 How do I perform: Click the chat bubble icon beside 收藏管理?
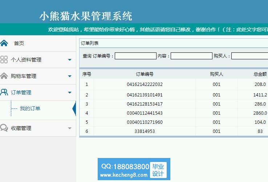(x=4, y=128)
